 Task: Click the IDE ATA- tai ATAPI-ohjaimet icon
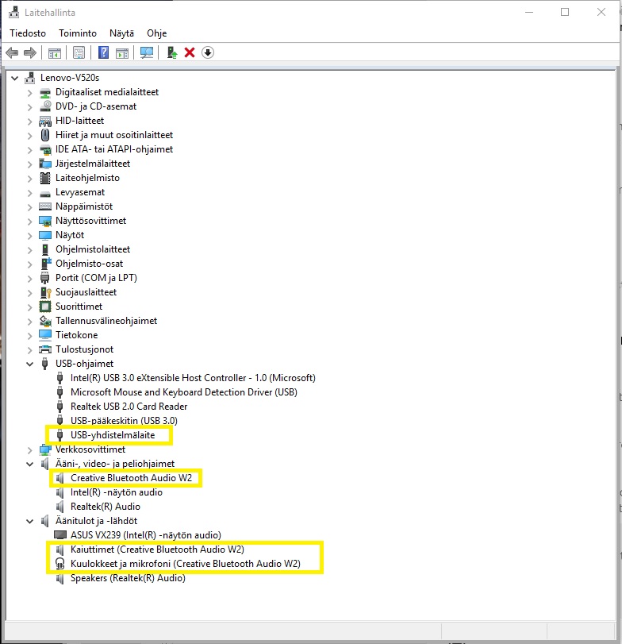[x=45, y=149]
